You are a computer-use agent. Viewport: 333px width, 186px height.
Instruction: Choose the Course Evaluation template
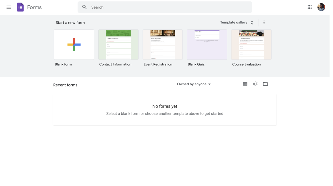[x=251, y=45]
